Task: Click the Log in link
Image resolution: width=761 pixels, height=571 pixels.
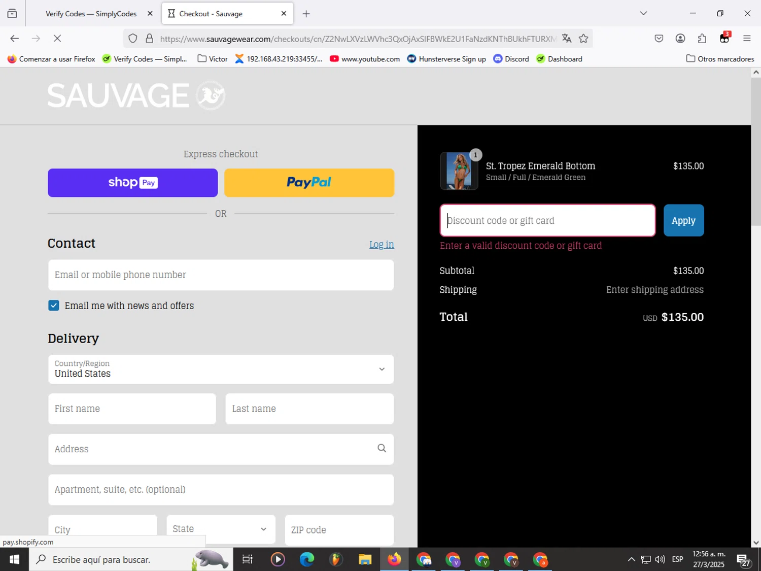Action: pyautogui.click(x=382, y=244)
